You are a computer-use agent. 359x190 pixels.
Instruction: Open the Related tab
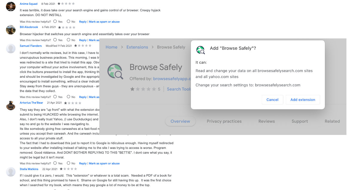point(332,121)
